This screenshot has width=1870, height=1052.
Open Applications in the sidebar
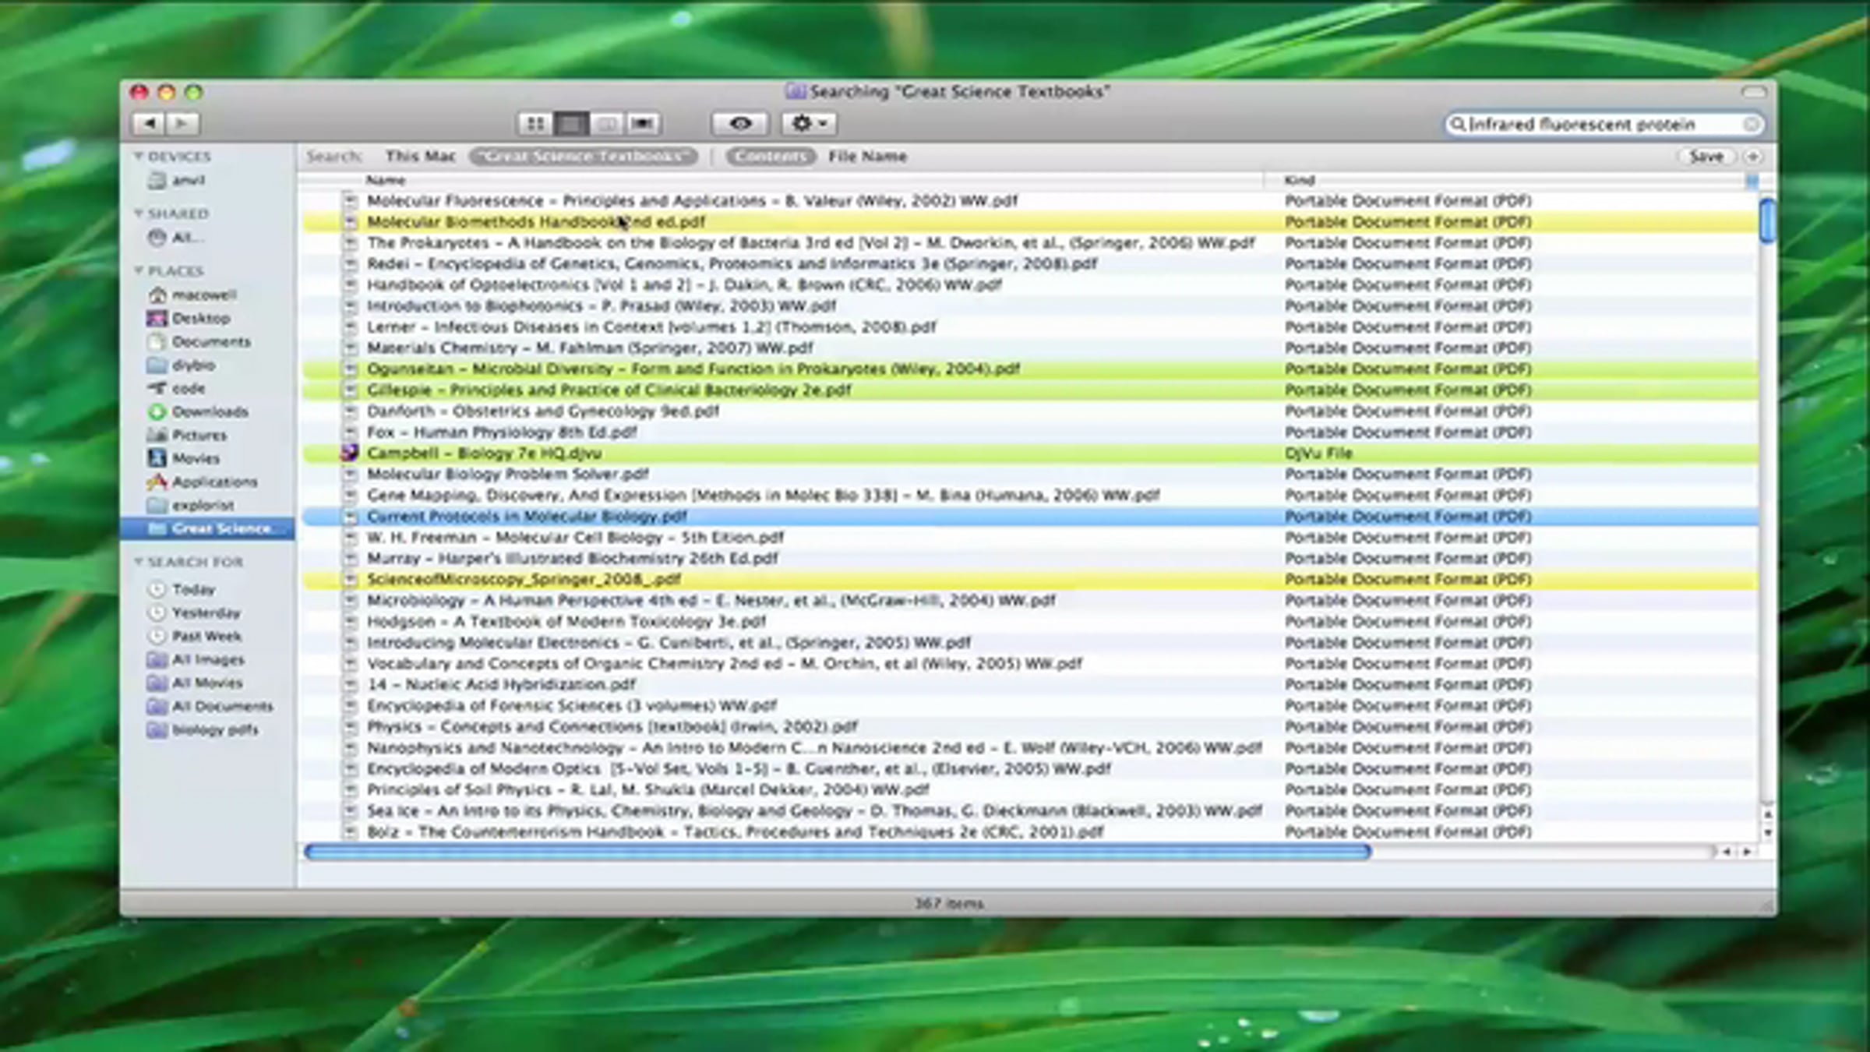[x=213, y=482]
